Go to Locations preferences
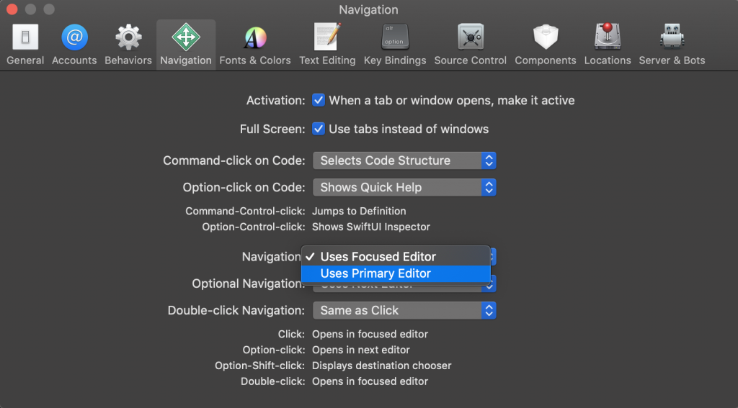Screen dimensions: 738x408 point(608,45)
